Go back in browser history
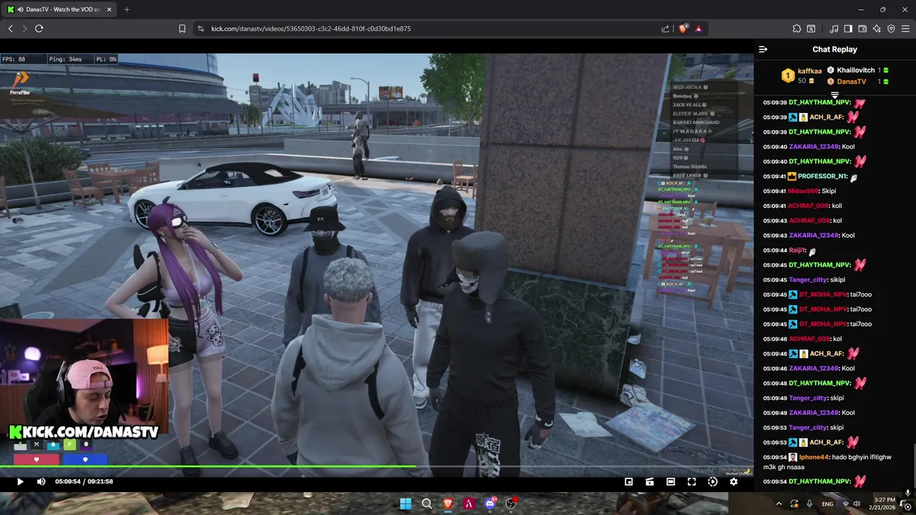The image size is (916, 515). point(11,29)
